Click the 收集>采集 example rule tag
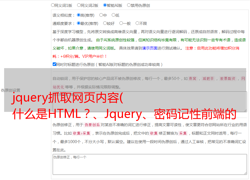The width and height of the screenshot is (250, 180). click(82, 133)
